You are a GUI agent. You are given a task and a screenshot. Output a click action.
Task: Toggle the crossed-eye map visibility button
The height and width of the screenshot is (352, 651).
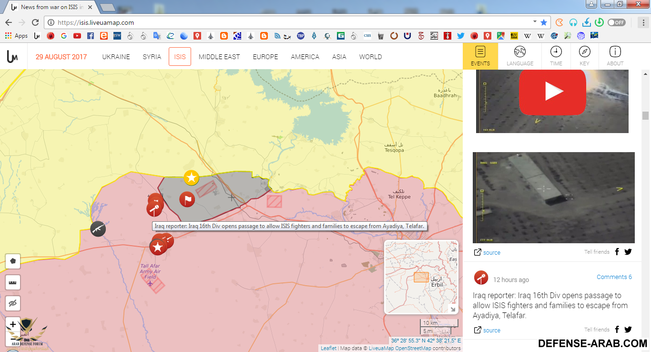click(13, 303)
